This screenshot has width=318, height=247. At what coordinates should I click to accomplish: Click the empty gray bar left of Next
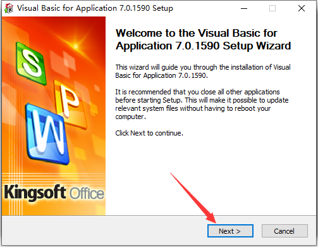tap(104, 231)
